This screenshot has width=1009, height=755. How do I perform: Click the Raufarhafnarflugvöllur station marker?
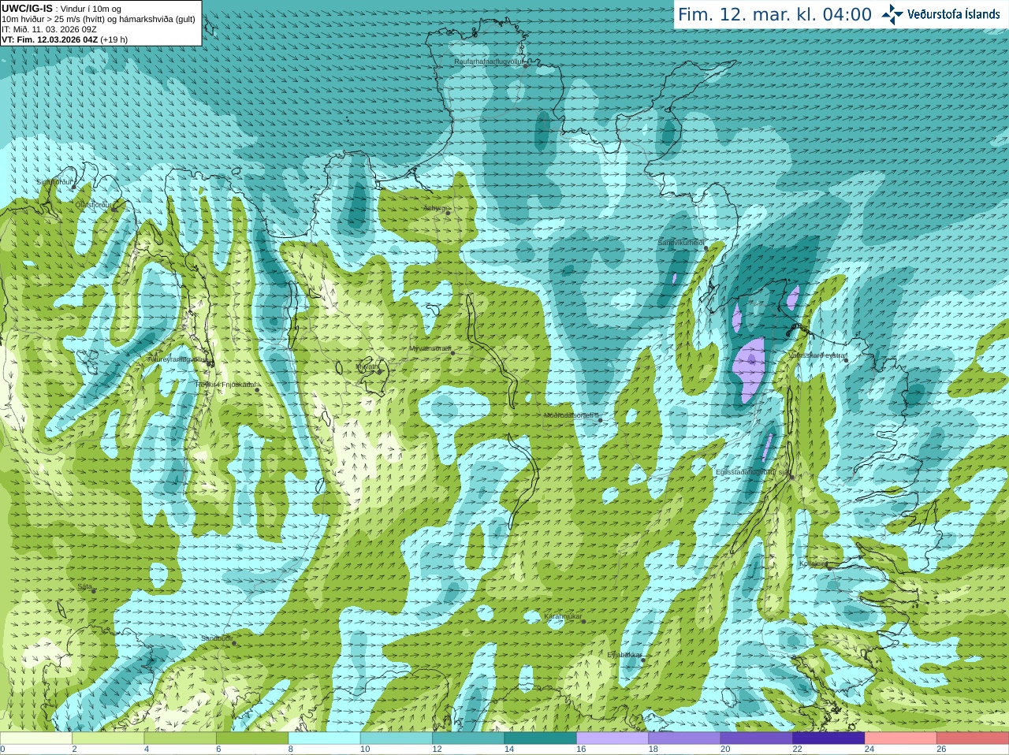pyautogui.click(x=526, y=66)
